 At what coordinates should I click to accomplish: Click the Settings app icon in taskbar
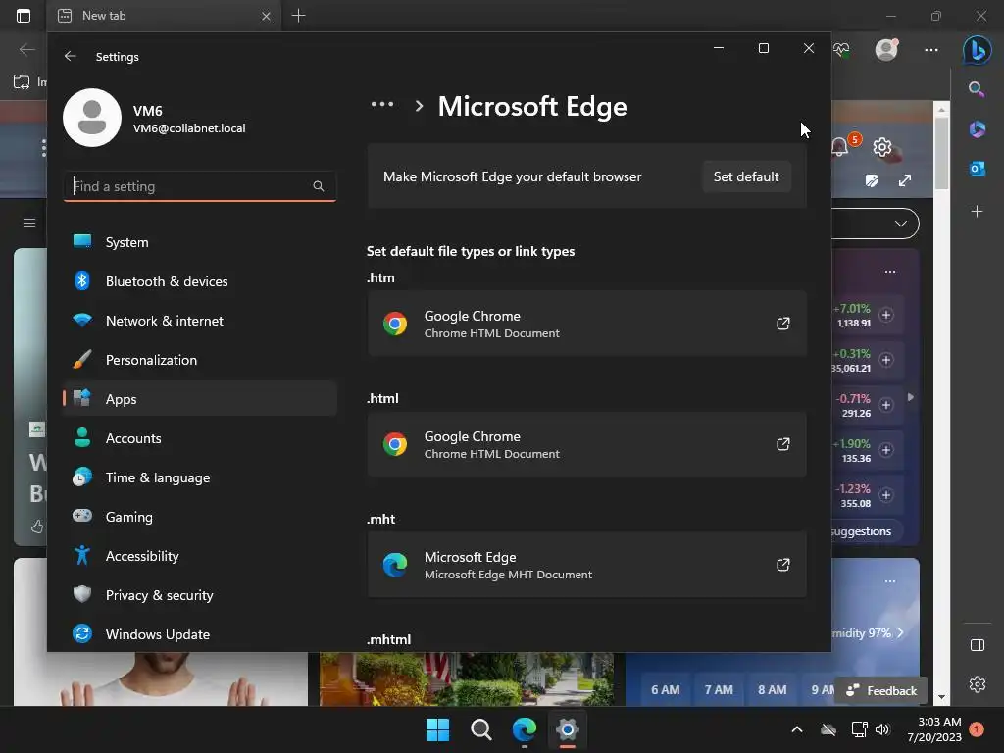(568, 729)
